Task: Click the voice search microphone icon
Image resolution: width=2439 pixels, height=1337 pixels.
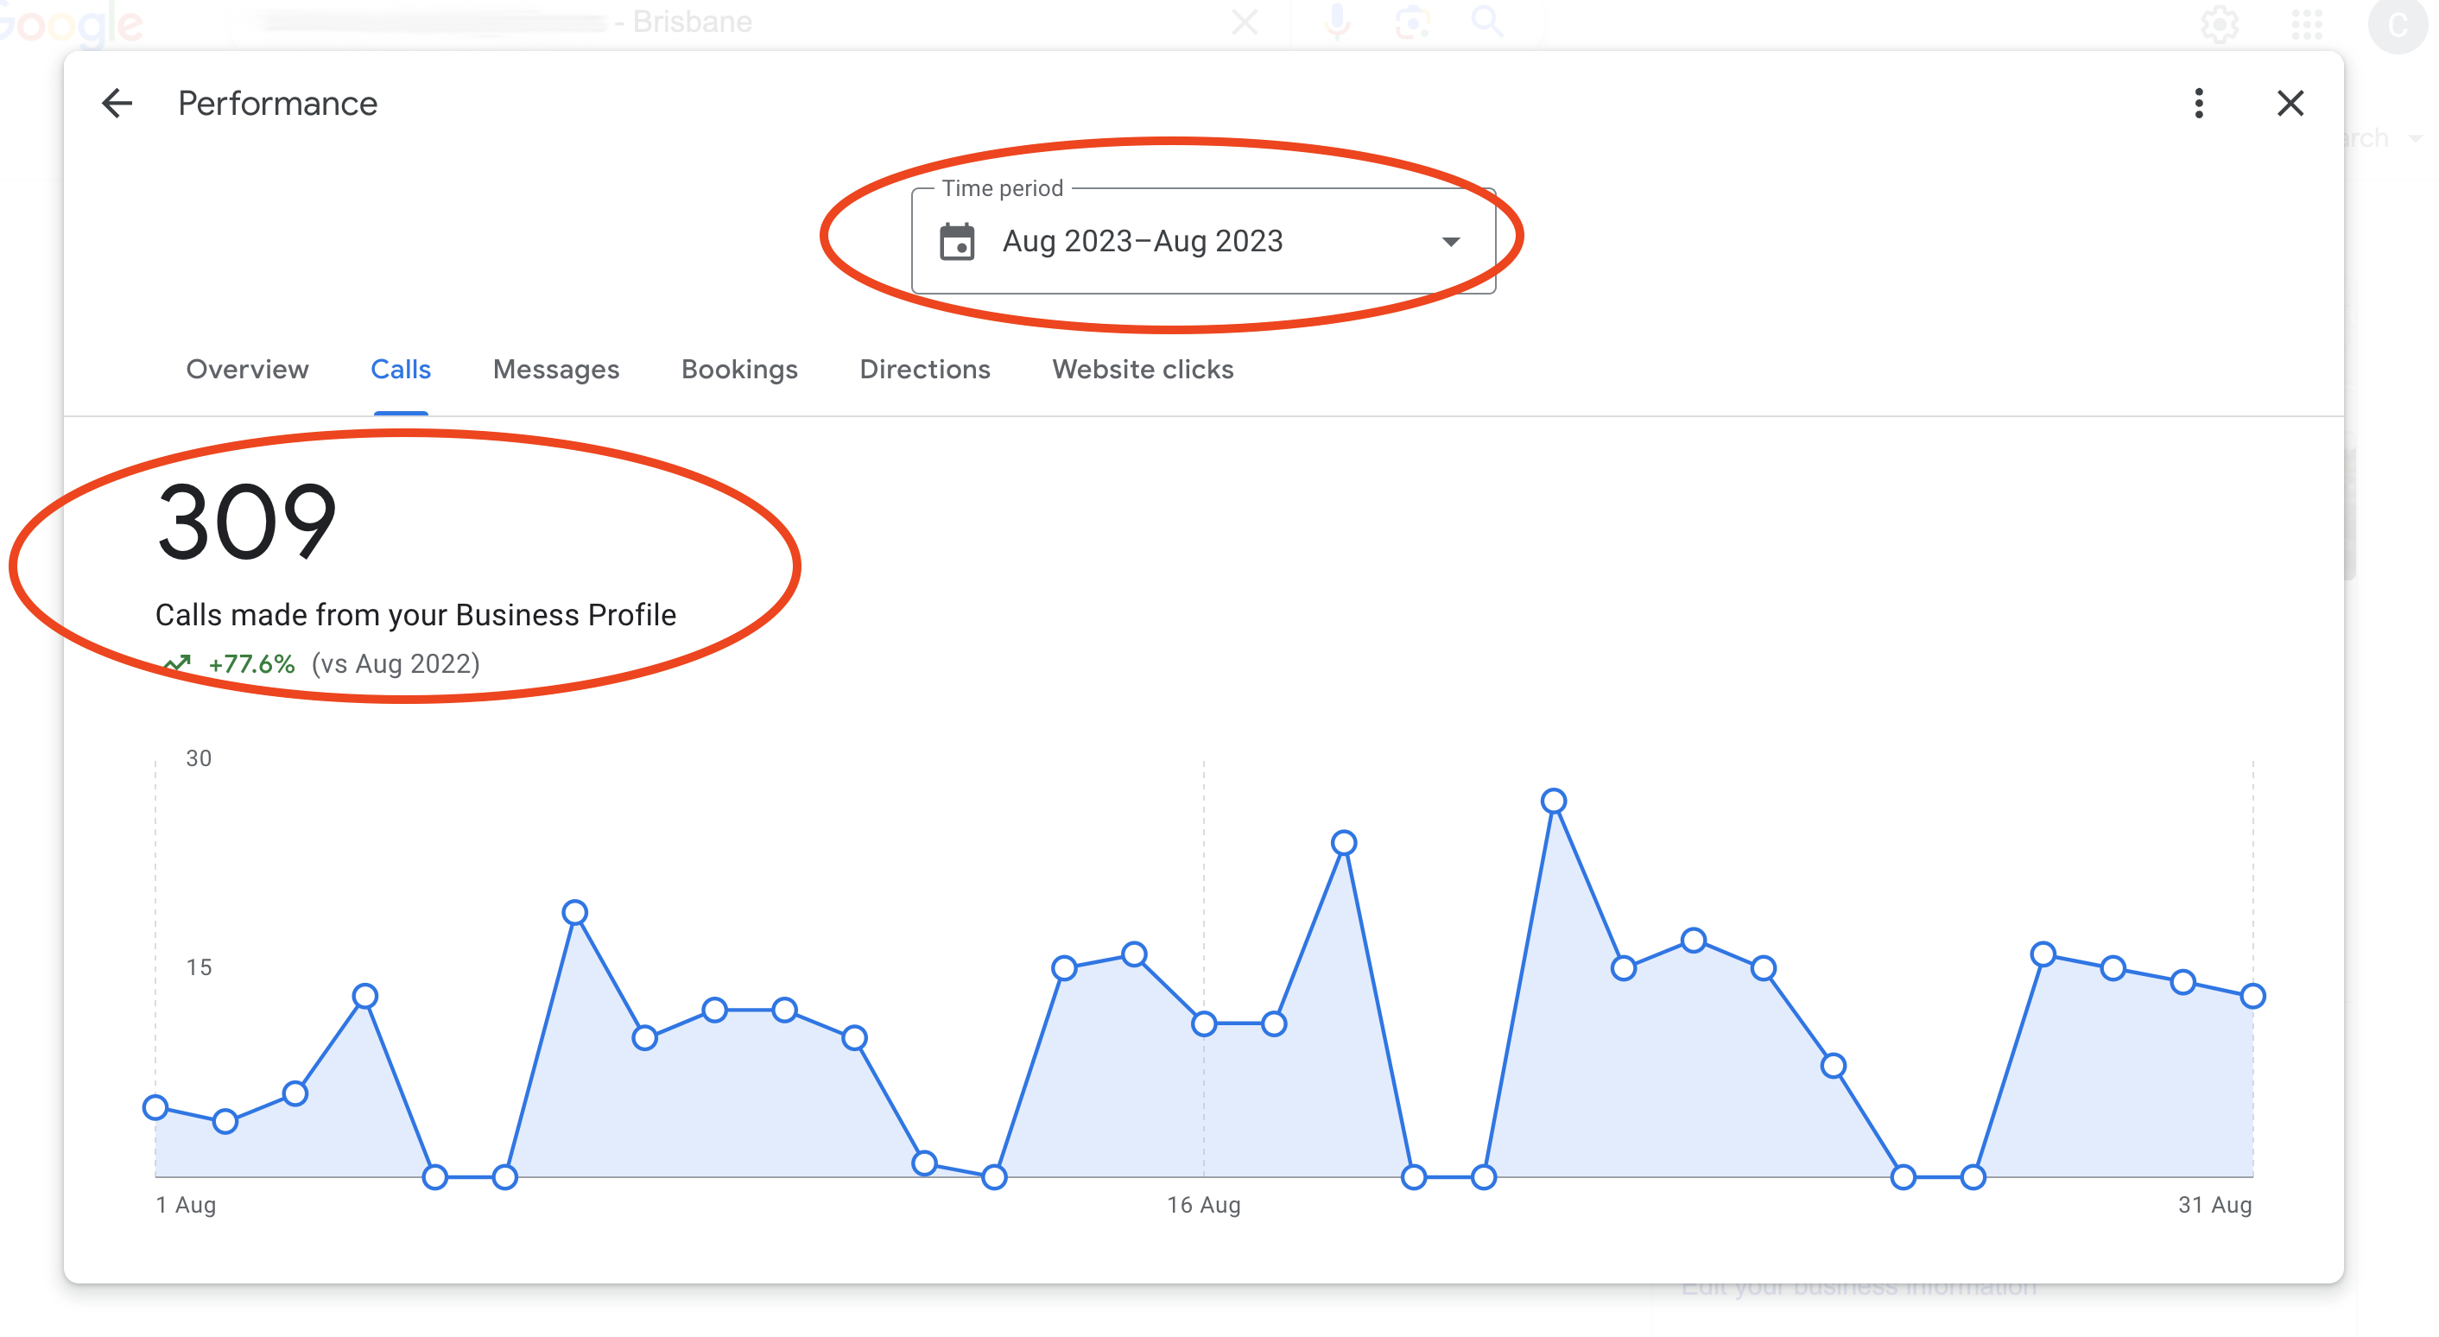Action: tap(1337, 22)
